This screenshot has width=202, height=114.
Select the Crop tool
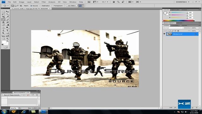[3, 17]
